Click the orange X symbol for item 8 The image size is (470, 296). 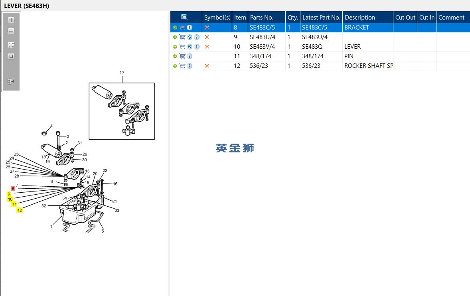coord(207,28)
